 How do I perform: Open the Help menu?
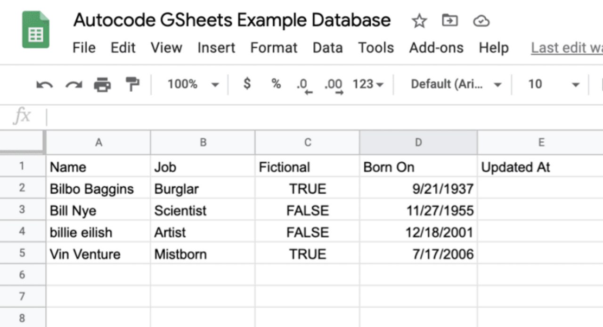pyautogui.click(x=494, y=48)
